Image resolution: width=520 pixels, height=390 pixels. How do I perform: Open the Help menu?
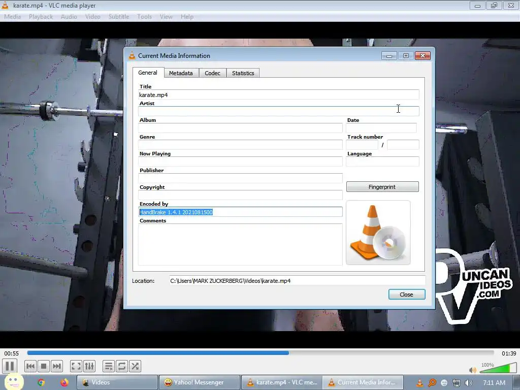[187, 17]
